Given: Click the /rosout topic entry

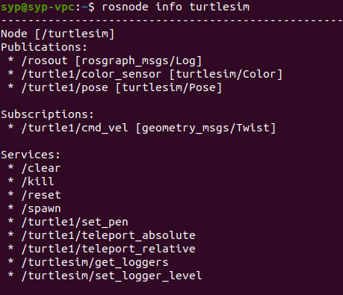Looking at the screenshot, I should click(44, 60).
